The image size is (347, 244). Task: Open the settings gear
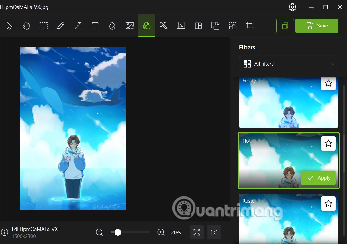point(293,7)
